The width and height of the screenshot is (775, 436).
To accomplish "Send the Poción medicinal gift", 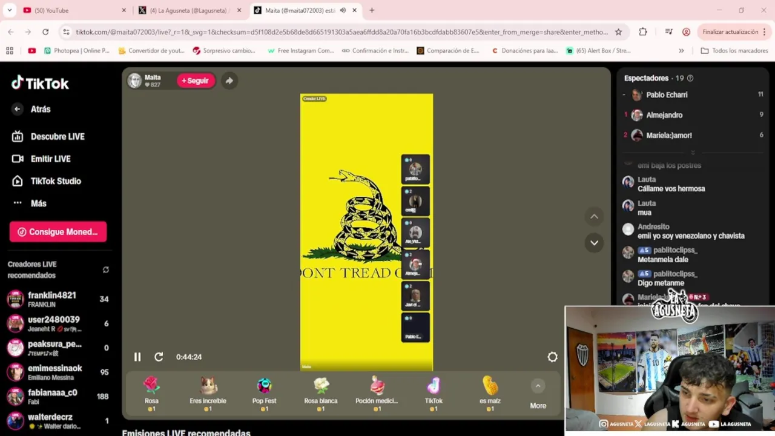I will pos(377,394).
